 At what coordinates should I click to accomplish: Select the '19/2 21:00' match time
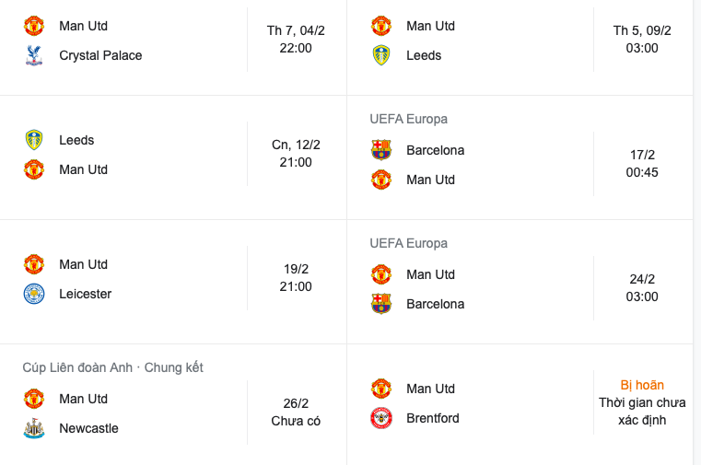click(296, 278)
